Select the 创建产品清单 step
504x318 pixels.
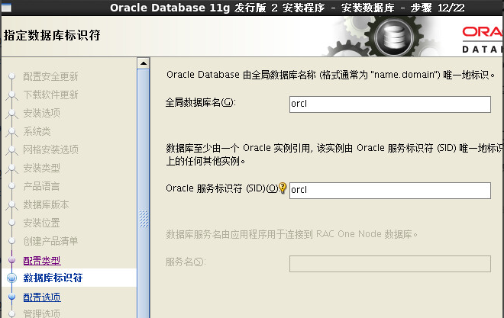click(x=51, y=241)
